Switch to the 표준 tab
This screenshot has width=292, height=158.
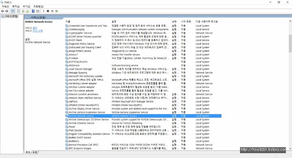(35, 152)
